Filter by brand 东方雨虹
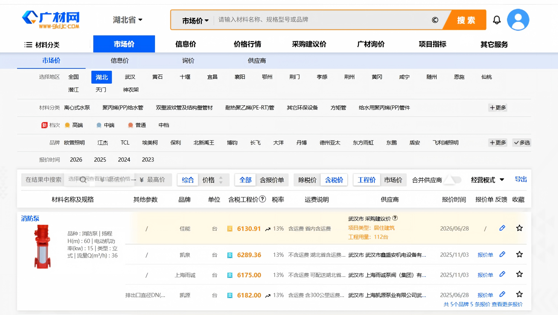The width and height of the screenshot is (558, 315). [x=363, y=143]
